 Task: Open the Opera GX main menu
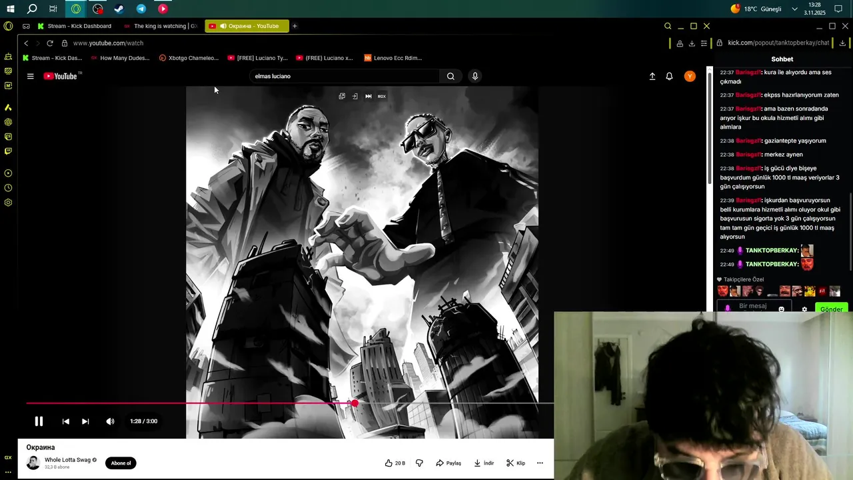tap(8, 26)
